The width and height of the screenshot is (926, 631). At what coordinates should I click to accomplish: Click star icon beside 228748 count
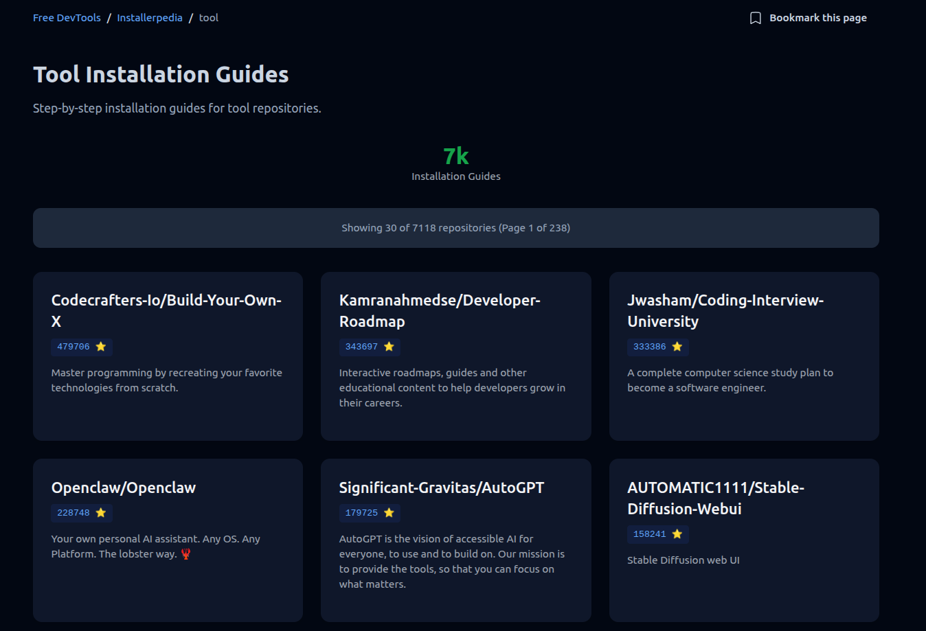101,513
